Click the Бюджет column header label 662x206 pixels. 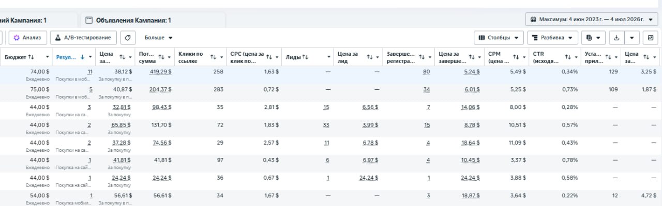pos(16,57)
